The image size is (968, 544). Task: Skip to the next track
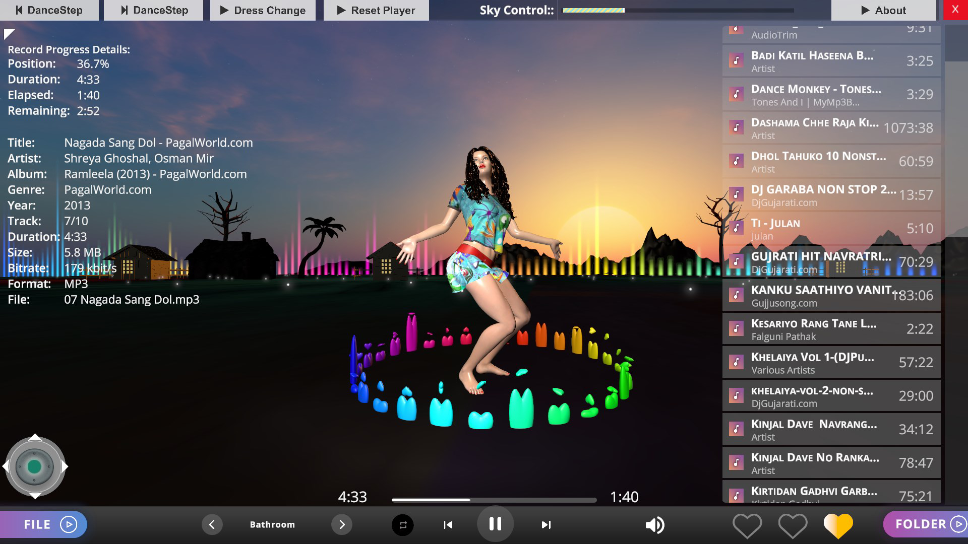click(546, 525)
